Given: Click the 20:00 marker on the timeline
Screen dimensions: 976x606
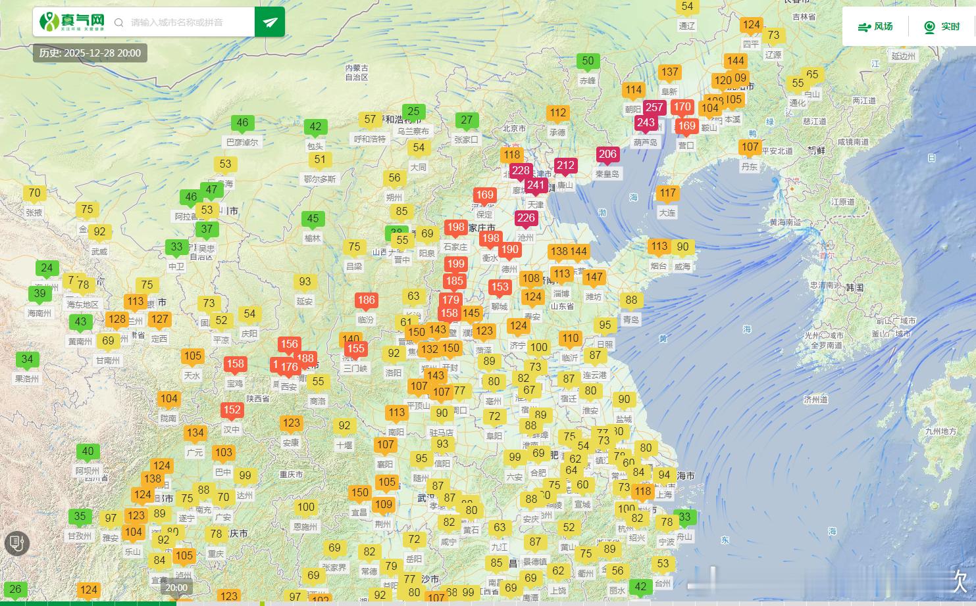Looking at the screenshot, I should tap(176, 587).
